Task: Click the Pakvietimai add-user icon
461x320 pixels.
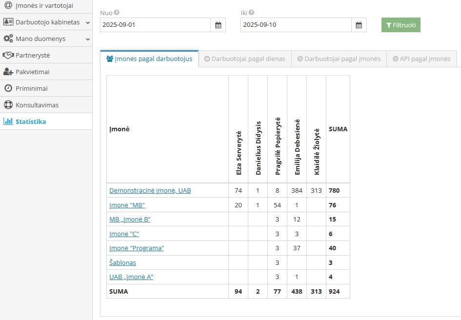Action: coord(8,72)
